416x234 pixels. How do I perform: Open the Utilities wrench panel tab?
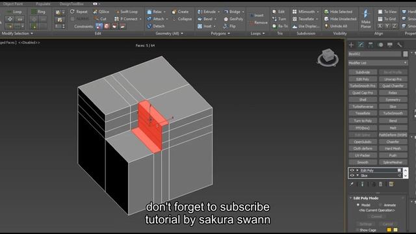point(399,45)
